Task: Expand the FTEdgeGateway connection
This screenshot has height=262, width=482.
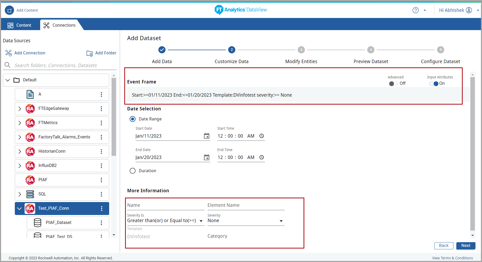Action: (x=20, y=109)
